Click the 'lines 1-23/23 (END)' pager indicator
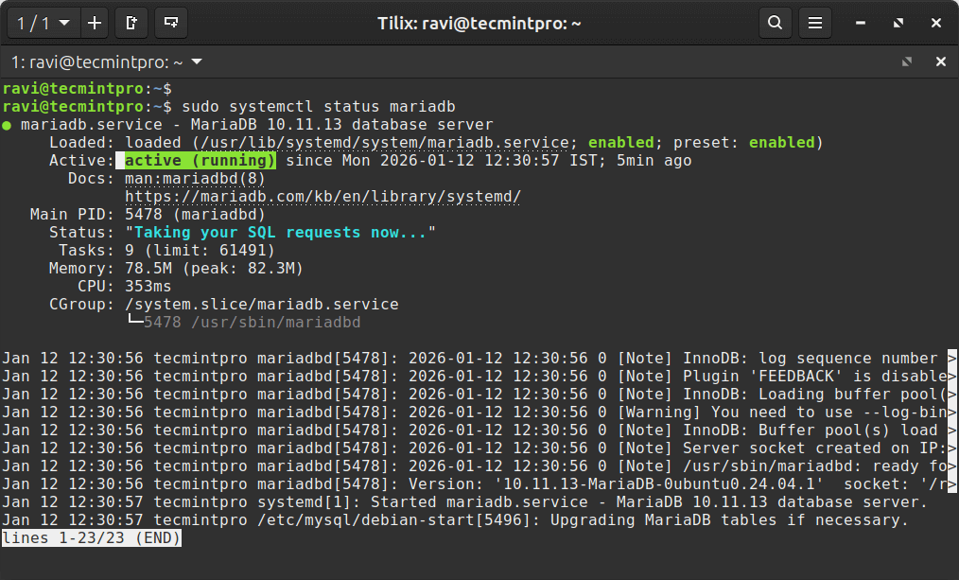959x580 pixels. pos(91,538)
